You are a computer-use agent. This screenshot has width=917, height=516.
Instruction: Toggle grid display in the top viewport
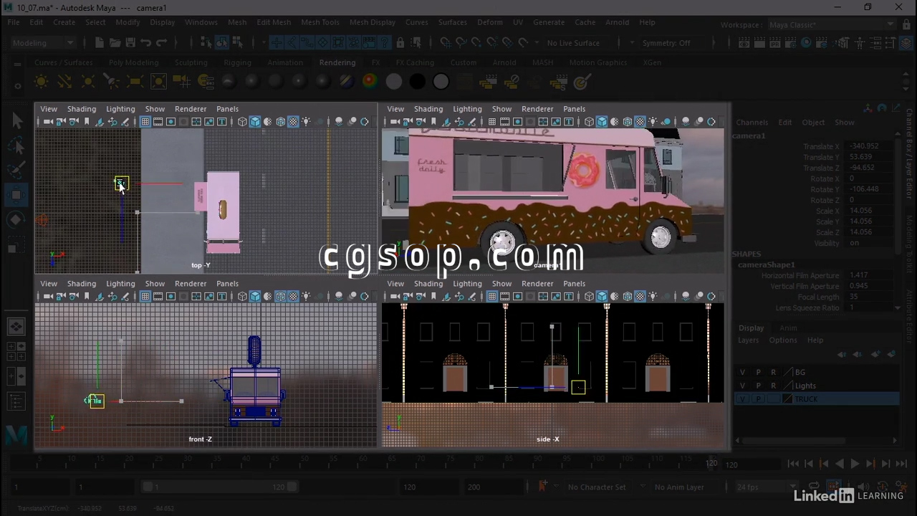(x=145, y=122)
